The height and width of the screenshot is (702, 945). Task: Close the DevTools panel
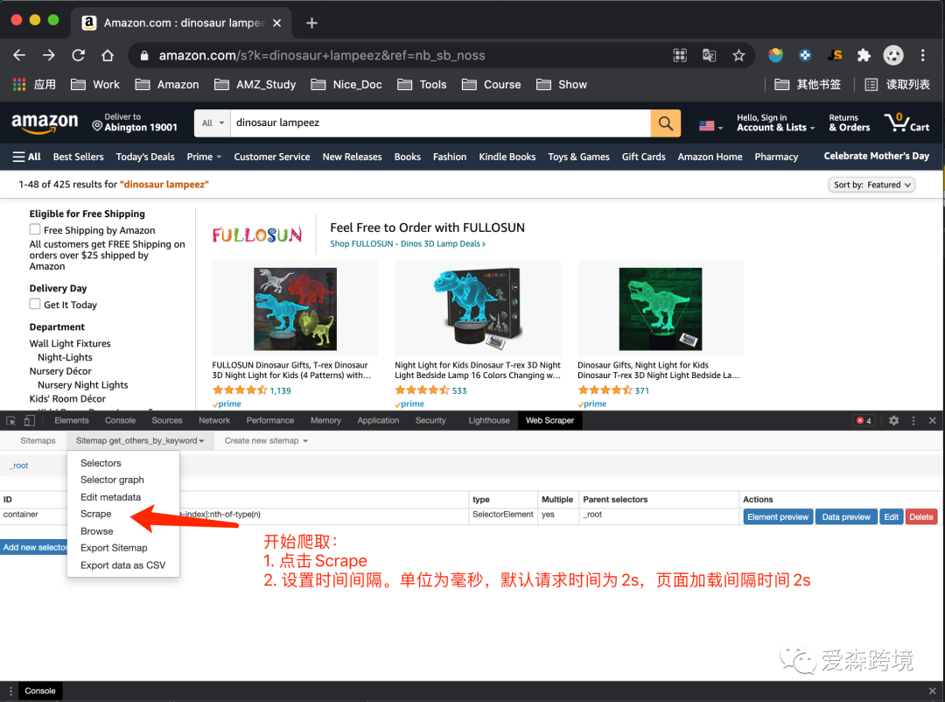click(x=933, y=420)
